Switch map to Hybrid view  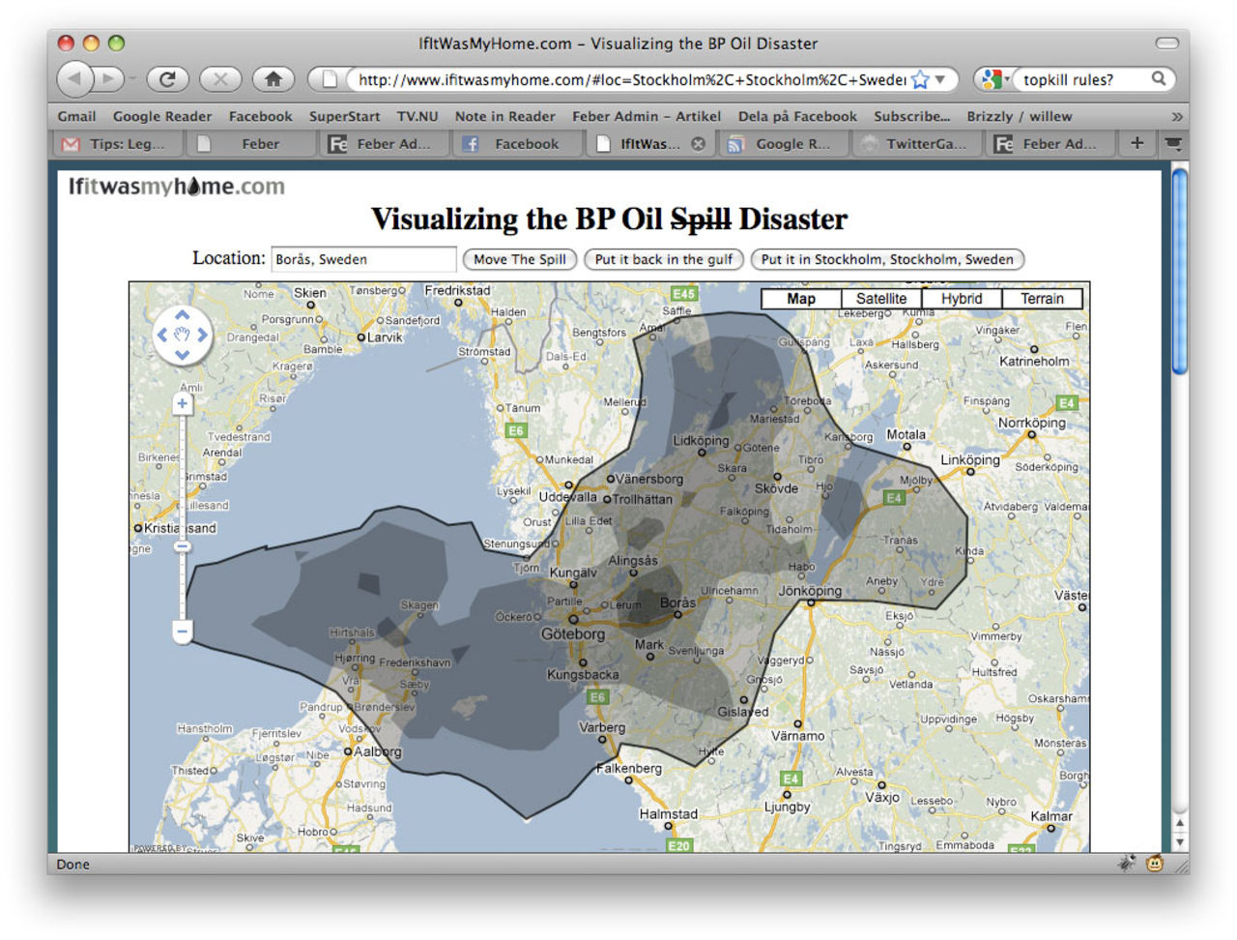coord(961,299)
